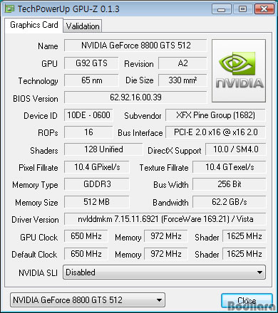The width and height of the screenshot is (278, 313).
Task: Maximize the GPU-Z window
Action: click(x=242, y=9)
